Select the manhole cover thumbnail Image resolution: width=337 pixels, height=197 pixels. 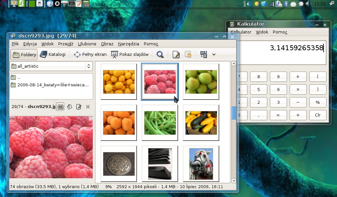click(x=119, y=164)
